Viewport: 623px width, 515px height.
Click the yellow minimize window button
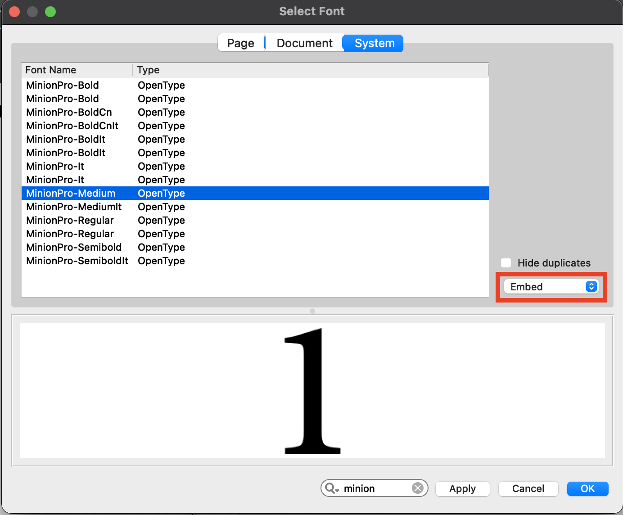32,11
